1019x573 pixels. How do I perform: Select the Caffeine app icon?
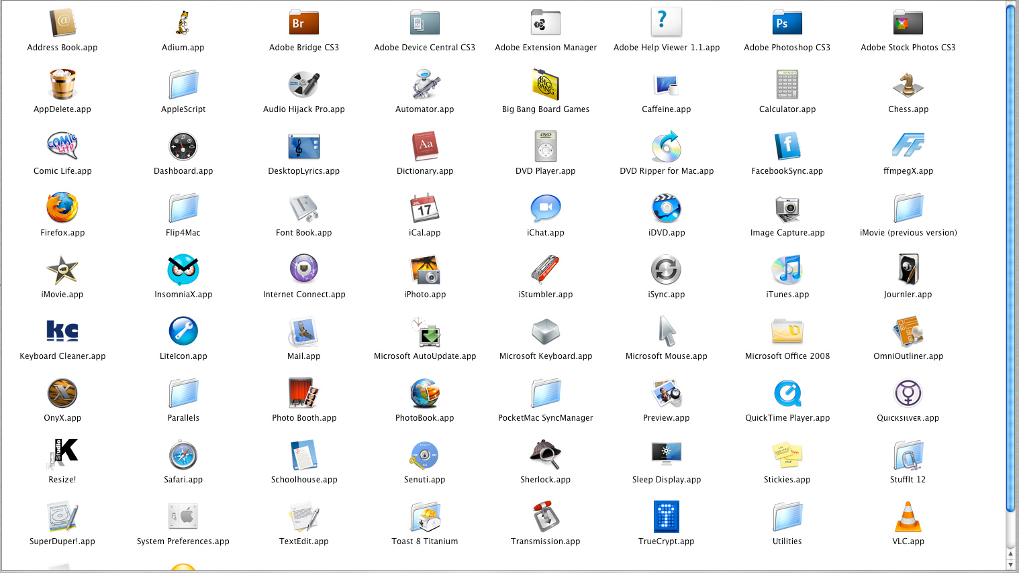tap(667, 85)
